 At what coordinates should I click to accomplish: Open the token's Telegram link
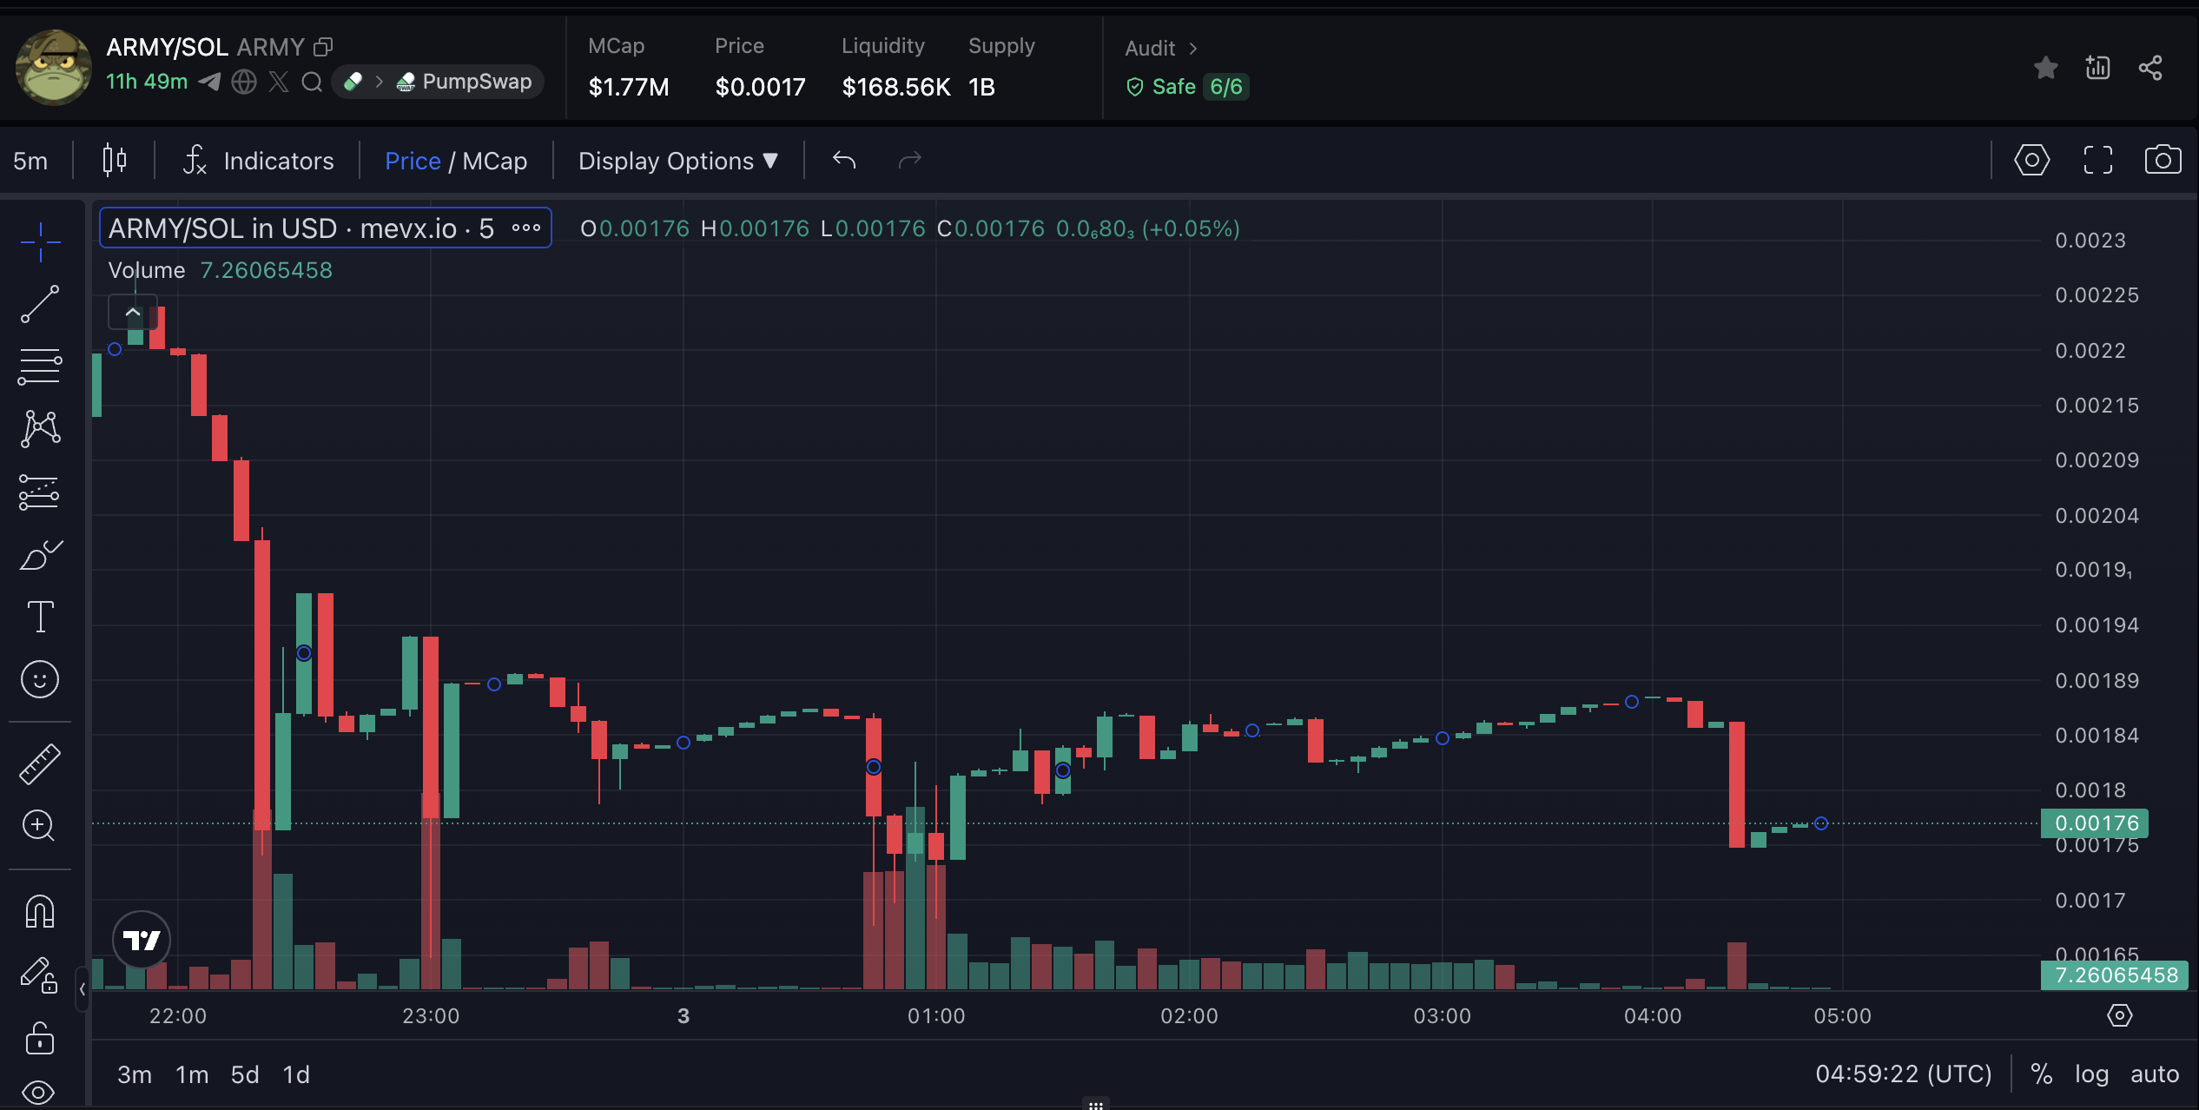click(209, 82)
